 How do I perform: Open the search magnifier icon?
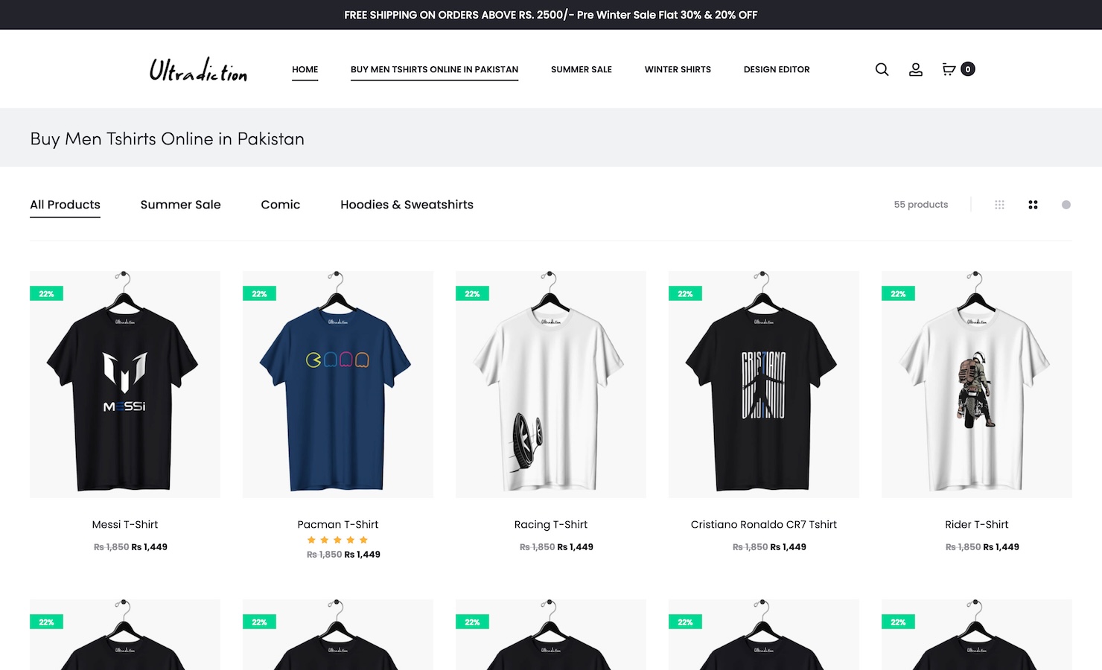pyautogui.click(x=882, y=69)
